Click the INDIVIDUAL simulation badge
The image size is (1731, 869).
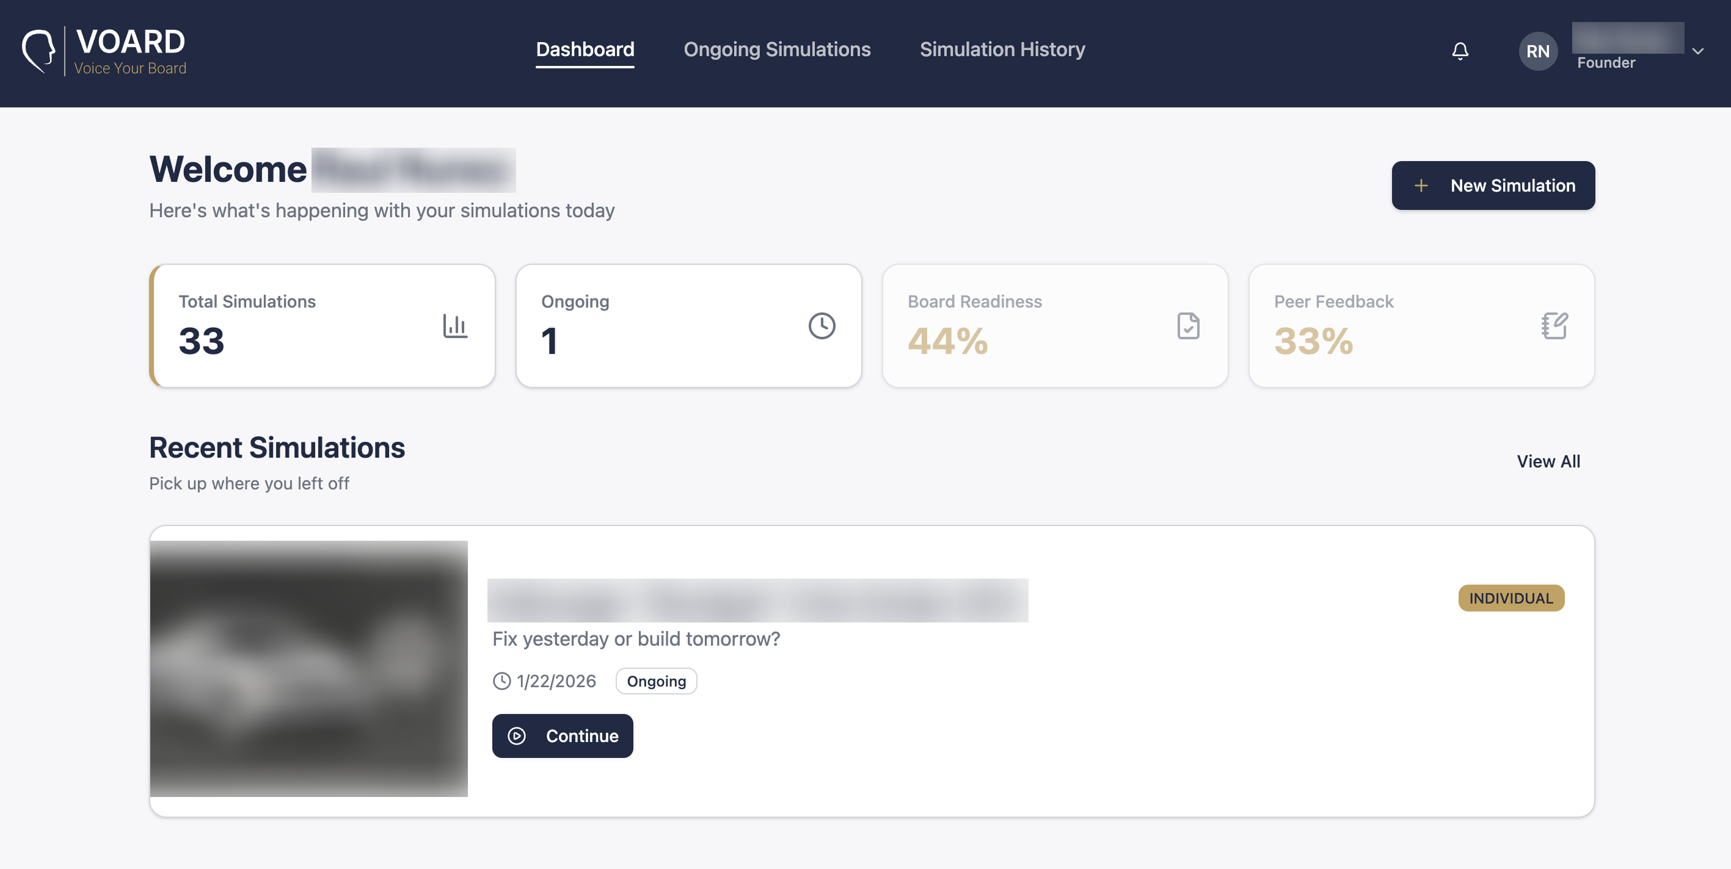[x=1511, y=597]
